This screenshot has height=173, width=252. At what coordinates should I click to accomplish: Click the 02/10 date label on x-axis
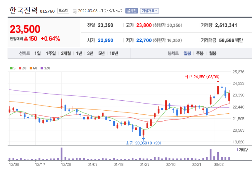(170, 165)
